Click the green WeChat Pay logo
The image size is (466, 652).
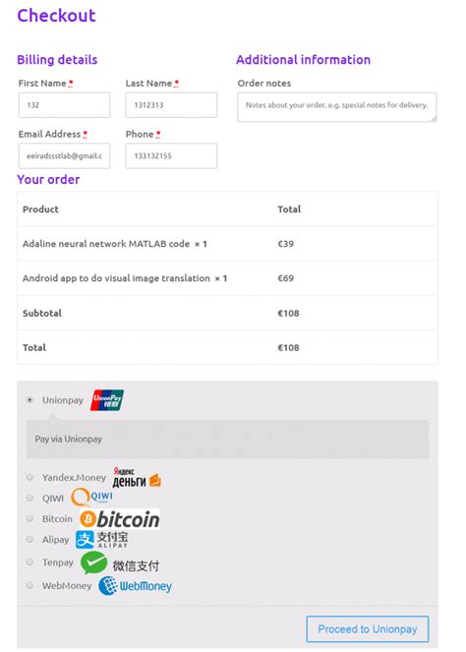point(120,563)
